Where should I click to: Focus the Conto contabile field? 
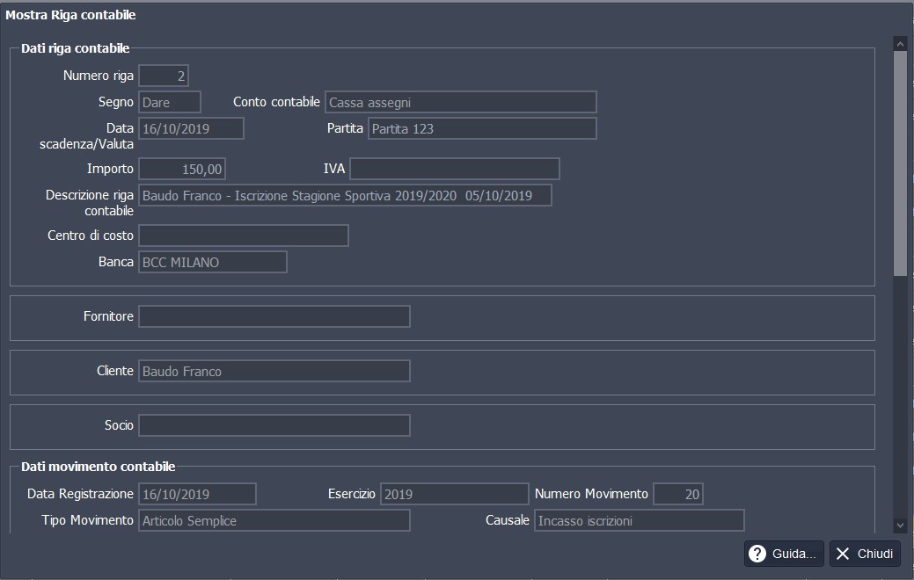[460, 102]
